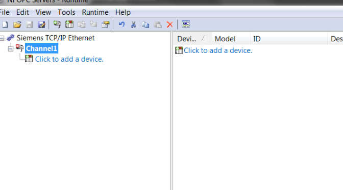Collapse the Channel1 tree node
The image size is (343, 190).
(11, 49)
